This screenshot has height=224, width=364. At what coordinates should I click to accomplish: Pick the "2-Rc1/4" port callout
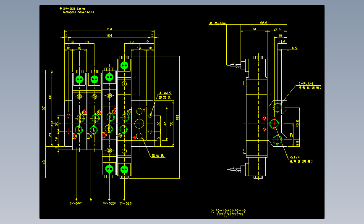(306, 84)
